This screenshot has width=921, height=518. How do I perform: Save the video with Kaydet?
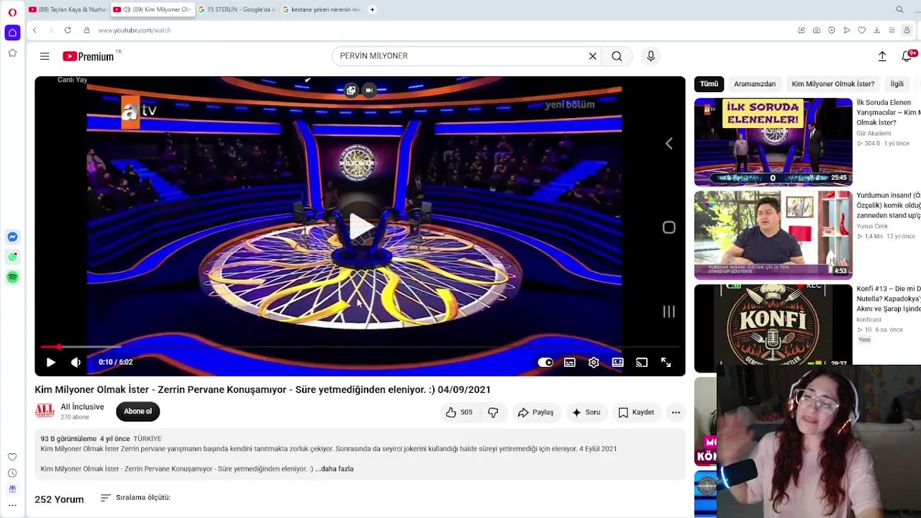click(x=637, y=412)
